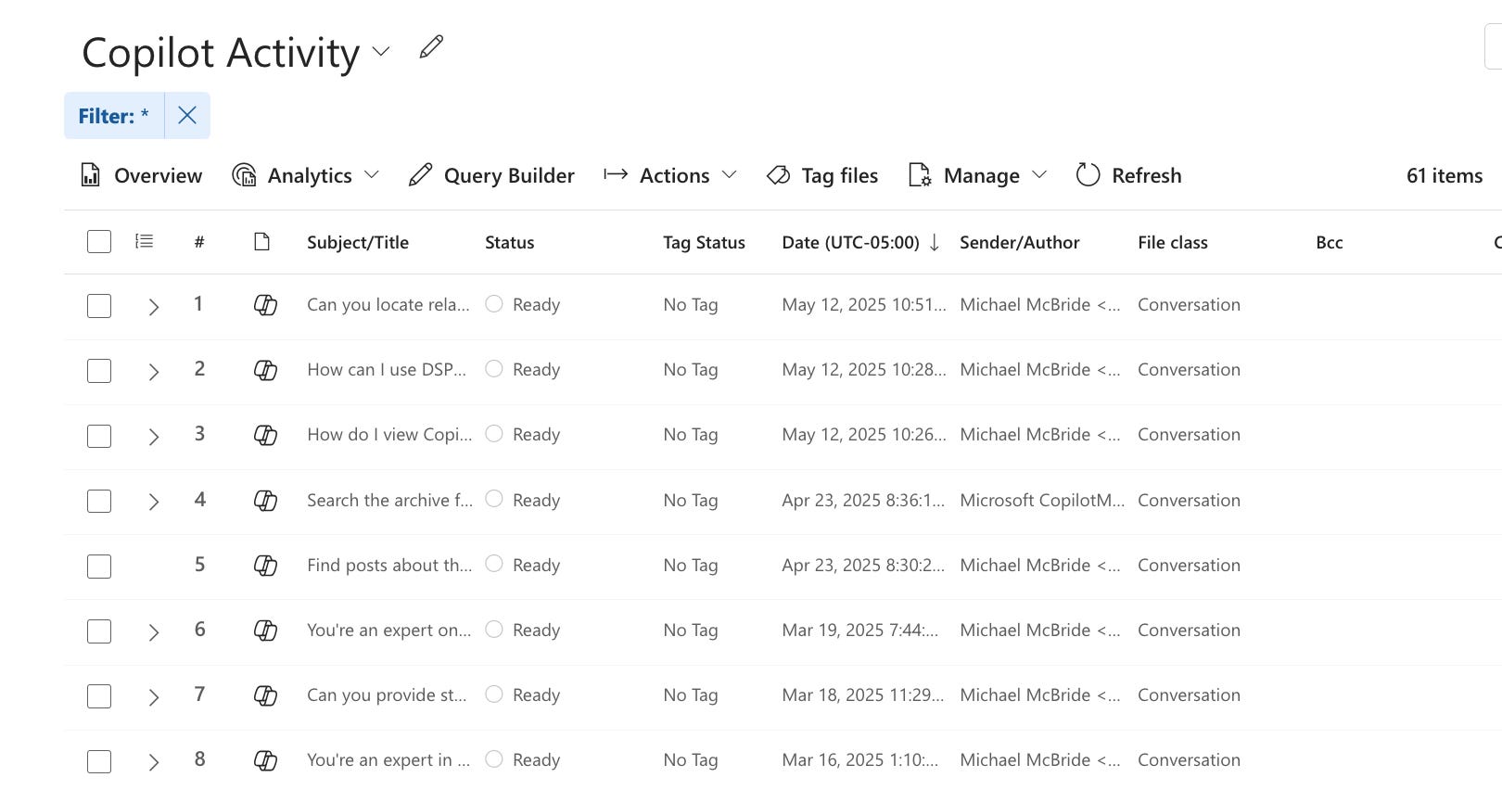The height and width of the screenshot is (790, 1502).
Task: Sort by Sender/Author column
Action: point(1020,242)
